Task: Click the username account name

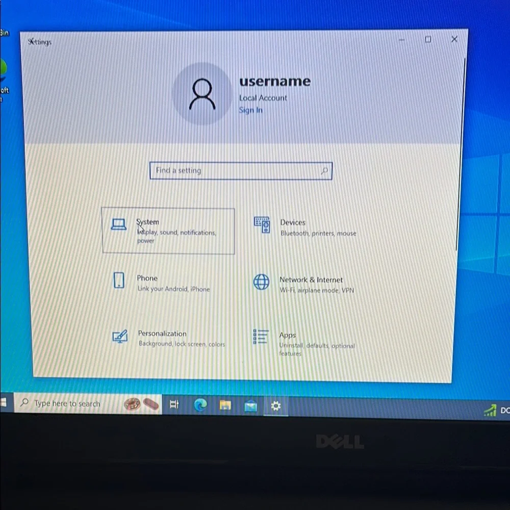Action: [x=275, y=81]
